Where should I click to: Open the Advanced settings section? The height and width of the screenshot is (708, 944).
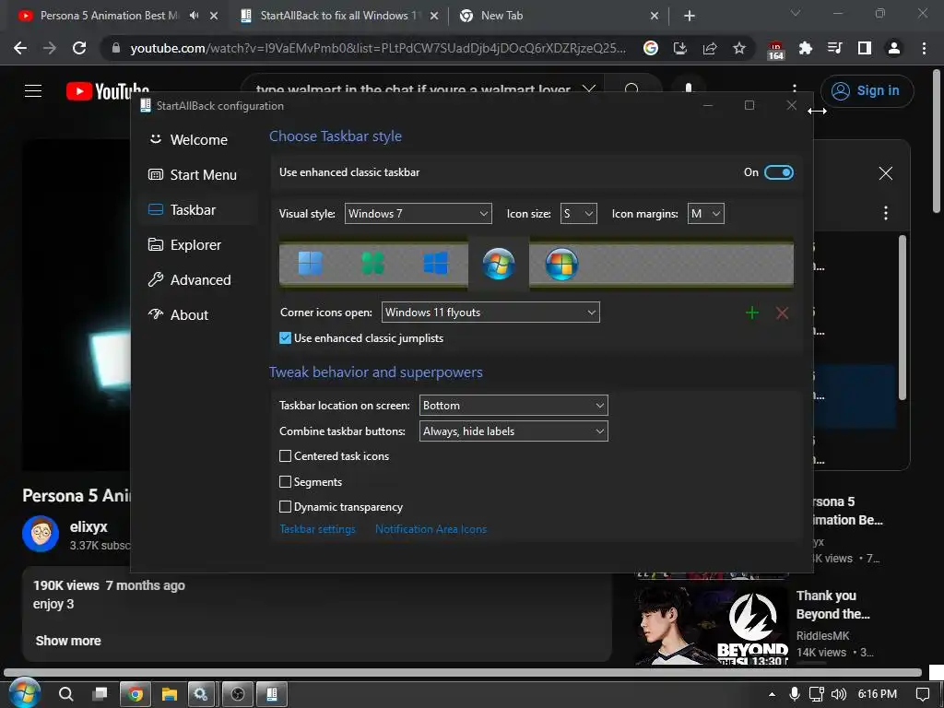pyautogui.click(x=199, y=280)
